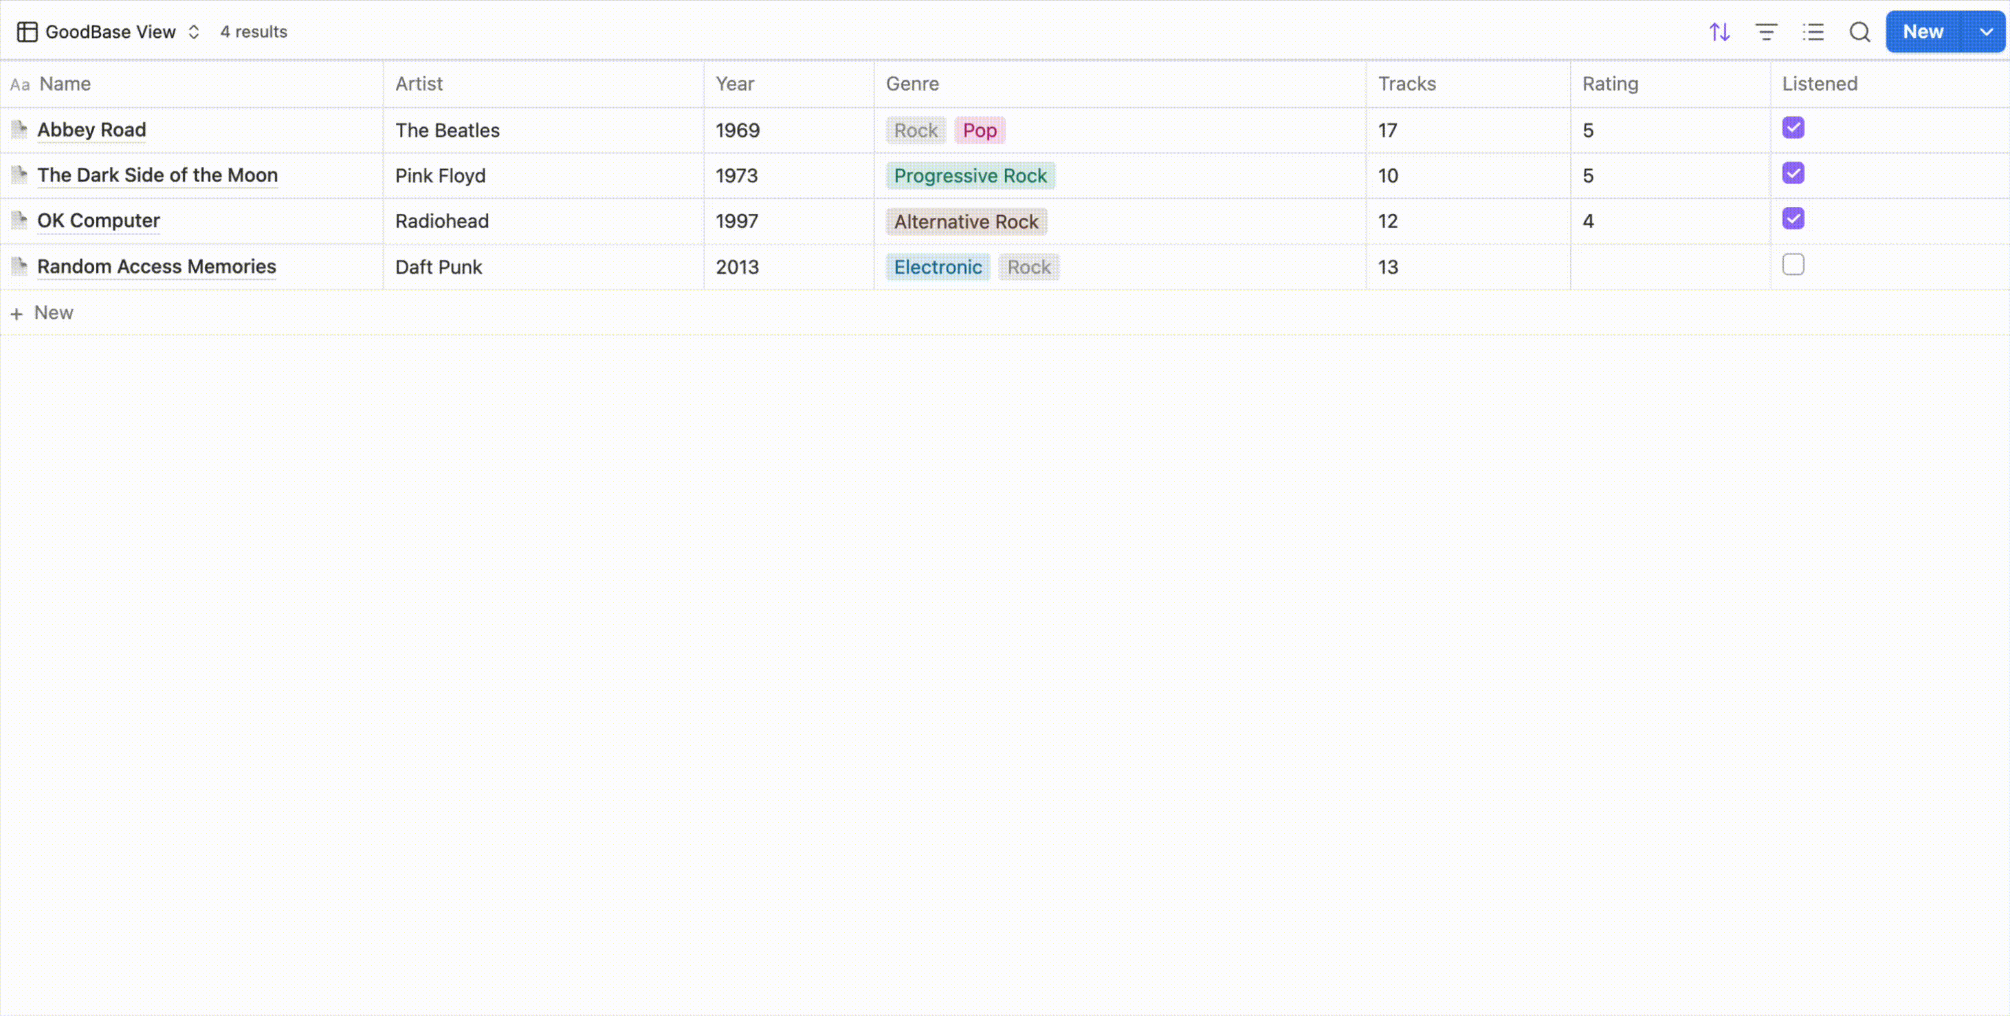Image resolution: width=2010 pixels, height=1016 pixels.
Task: Click the 4 results count label
Action: (x=254, y=32)
